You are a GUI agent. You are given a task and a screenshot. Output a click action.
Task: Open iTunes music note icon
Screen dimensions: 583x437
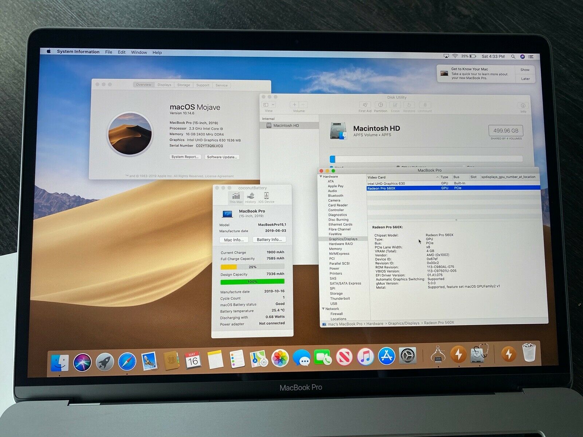click(x=365, y=357)
